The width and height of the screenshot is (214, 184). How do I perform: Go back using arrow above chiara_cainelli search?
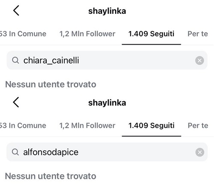tap(16, 10)
